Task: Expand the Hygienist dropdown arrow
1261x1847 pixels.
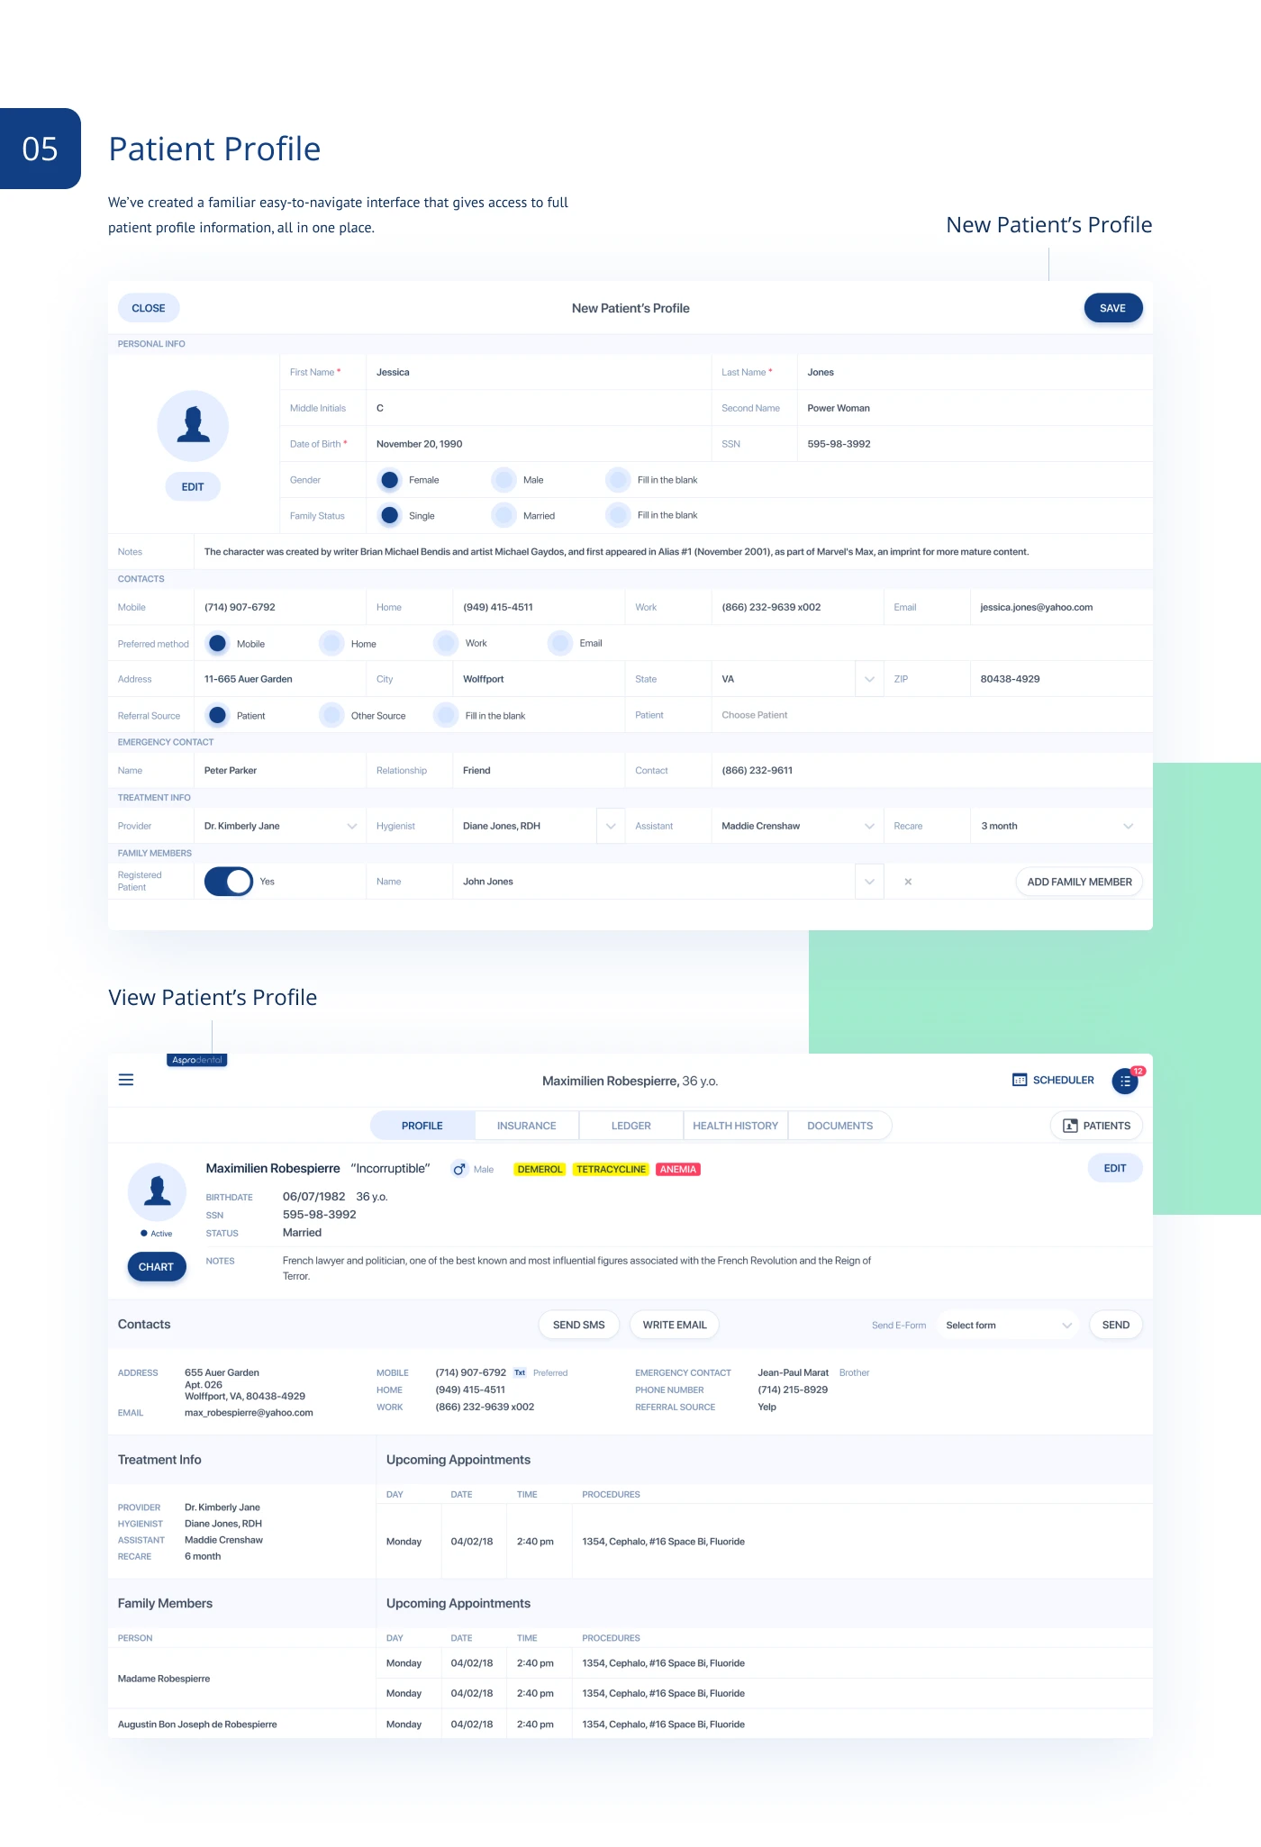Action: pyautogui.click(x=611, y=826)
